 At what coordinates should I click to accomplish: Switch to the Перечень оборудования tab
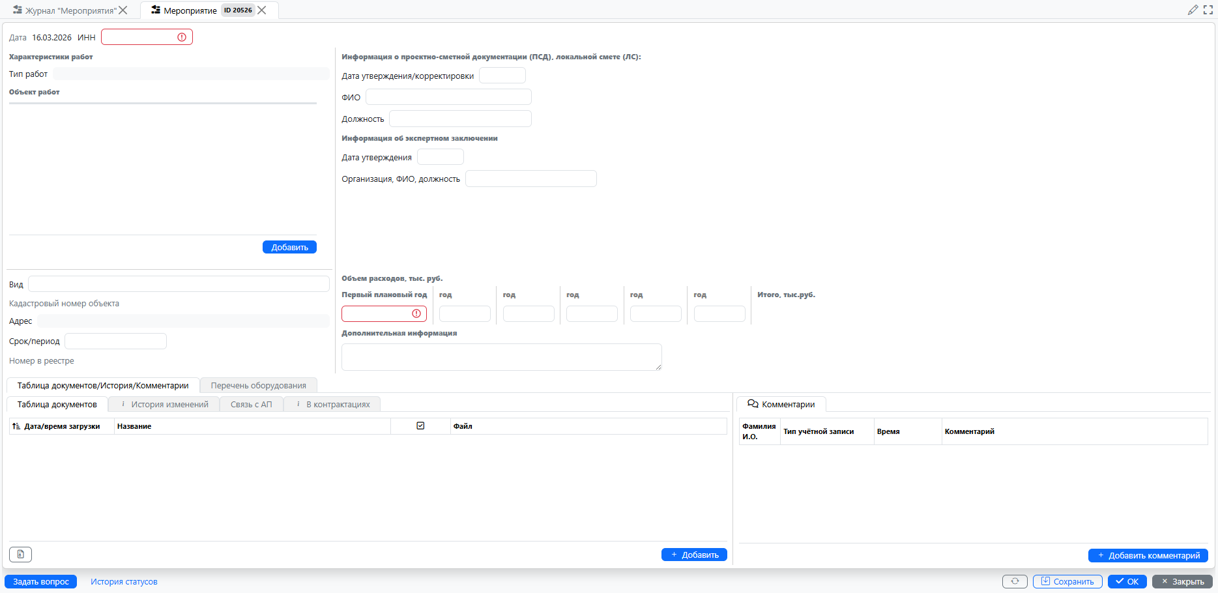(x=258, y=385)
